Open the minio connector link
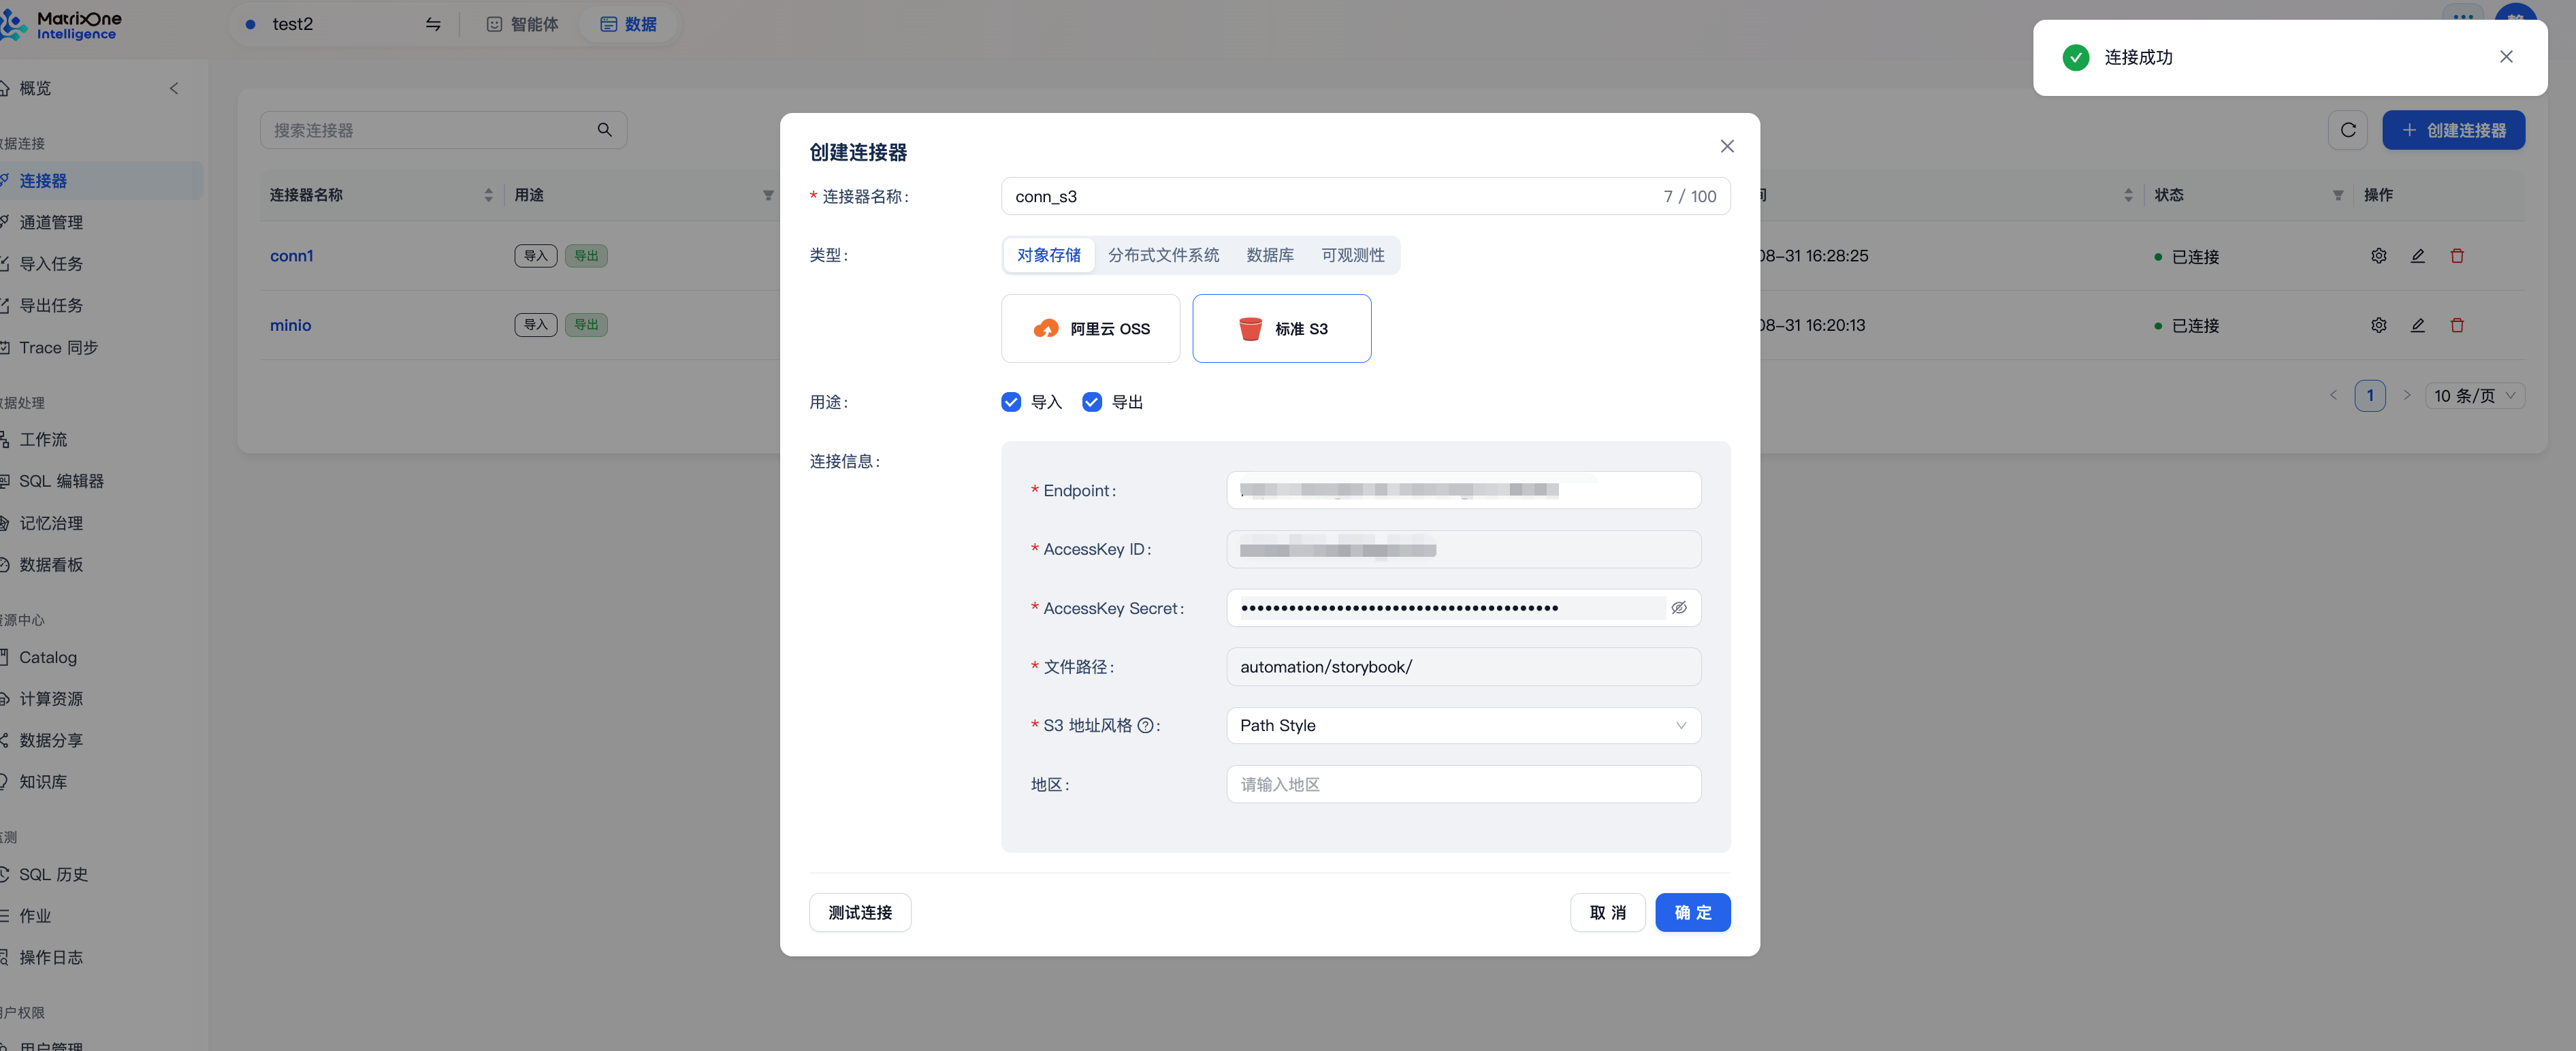The height and width of the screenshot is (1051, 2576). 290,325
